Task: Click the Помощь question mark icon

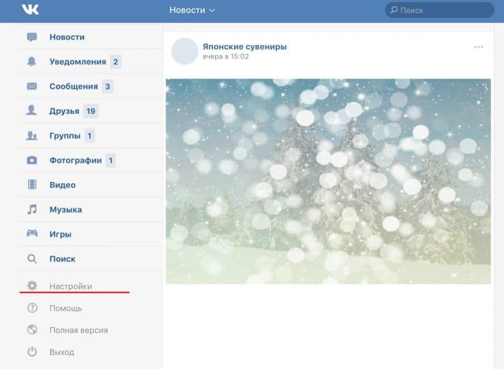Action: click(32, 308)
